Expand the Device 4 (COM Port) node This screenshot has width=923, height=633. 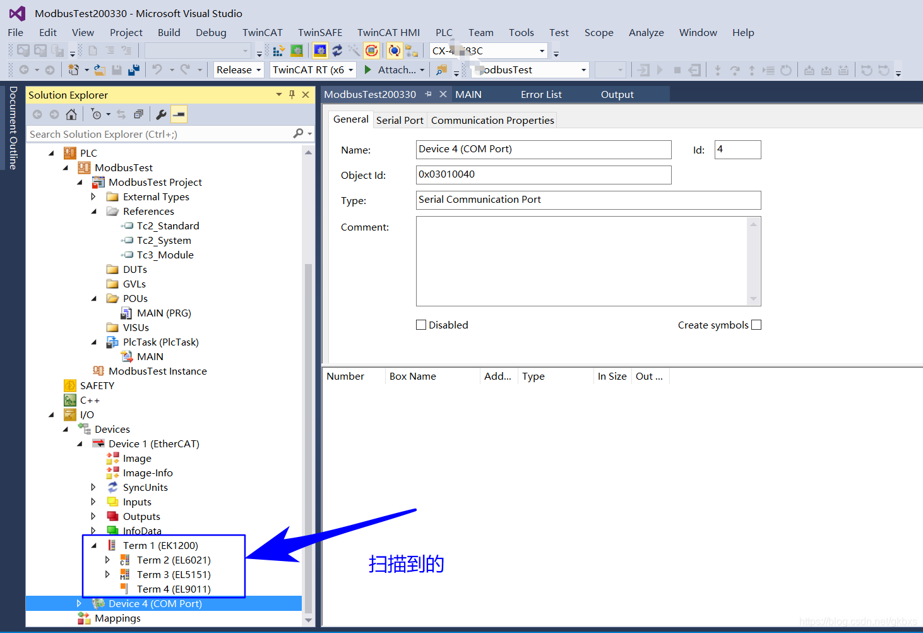point(79,603)
